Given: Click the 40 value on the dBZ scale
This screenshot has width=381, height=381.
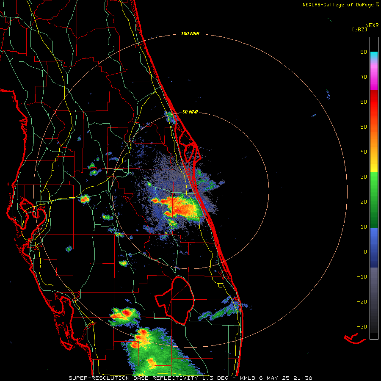Looking at the screenshot, I should coord(364,152).
